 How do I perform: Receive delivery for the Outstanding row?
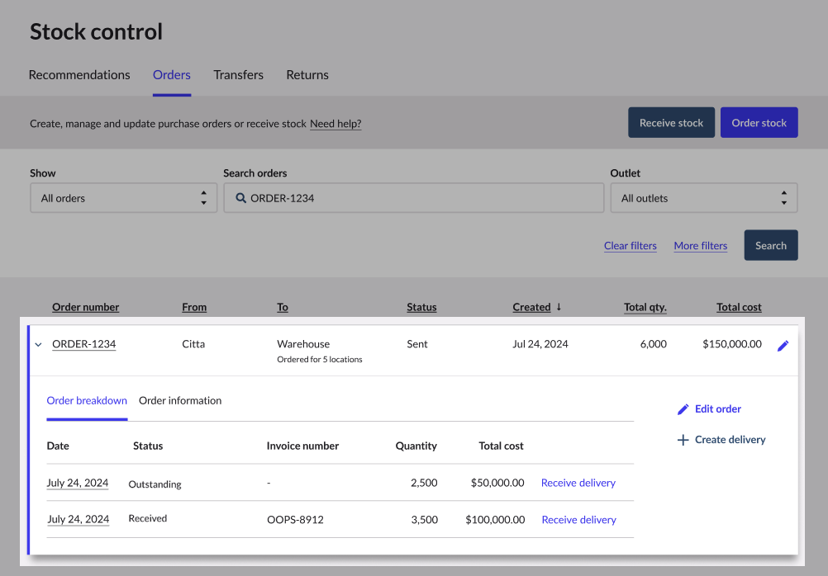(578, 483)
